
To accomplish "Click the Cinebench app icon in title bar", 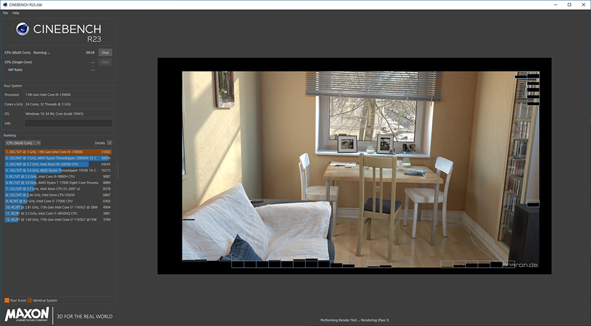I will pyautogui.click(x=4, y=5).
